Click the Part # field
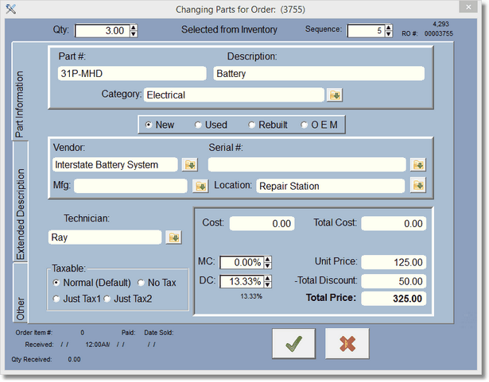This screenshot has width=489, height=382. click(130, 73)
